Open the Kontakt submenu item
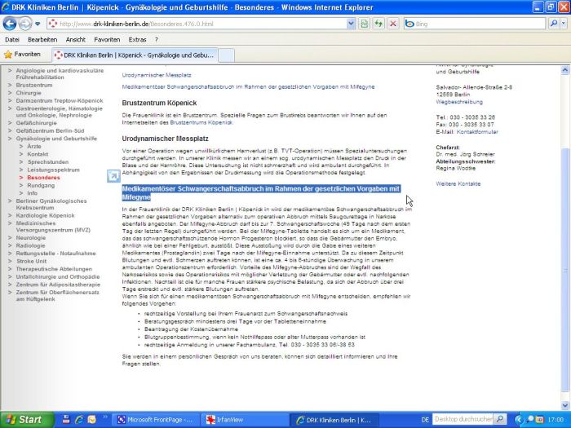The height and width of the screenshot is (428, 571). (38, 154)
